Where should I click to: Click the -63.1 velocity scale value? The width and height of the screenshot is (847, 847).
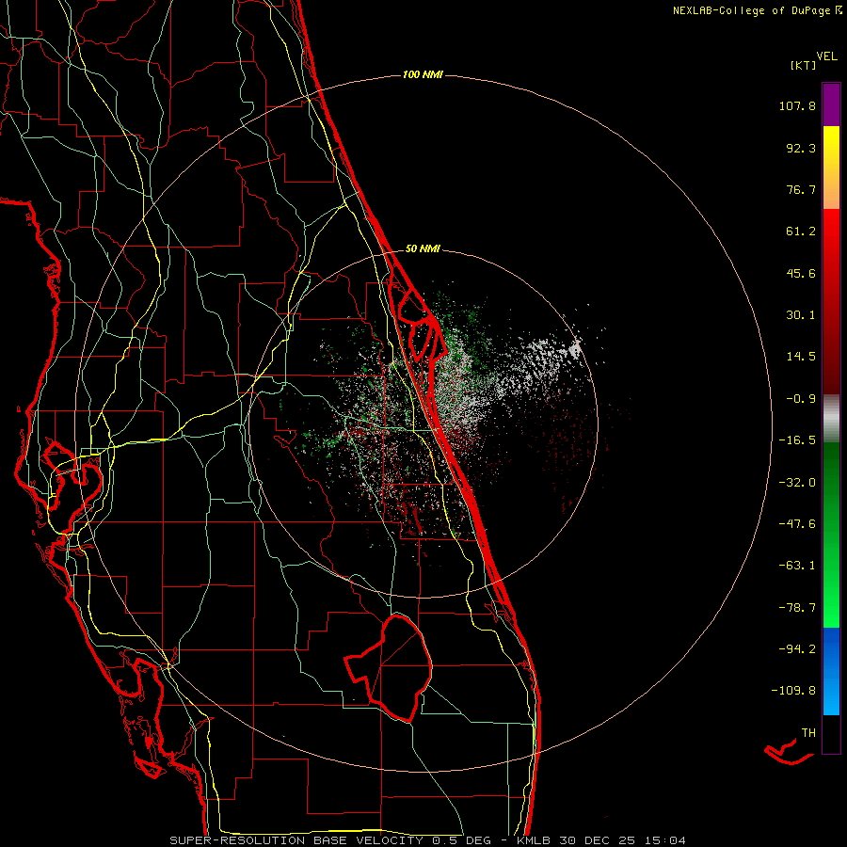point(797,566)
